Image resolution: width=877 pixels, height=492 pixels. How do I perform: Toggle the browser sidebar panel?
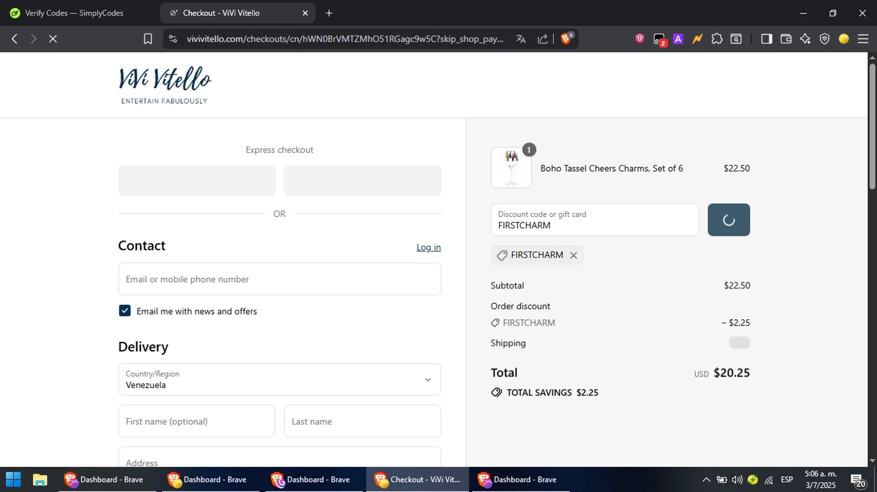pos(766,39)
